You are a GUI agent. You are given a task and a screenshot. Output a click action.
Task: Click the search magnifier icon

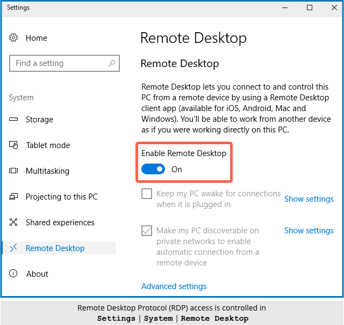point(112,63)
